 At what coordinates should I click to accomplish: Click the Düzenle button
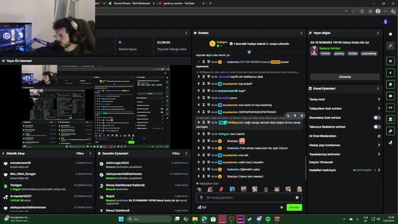coord(345,77)
